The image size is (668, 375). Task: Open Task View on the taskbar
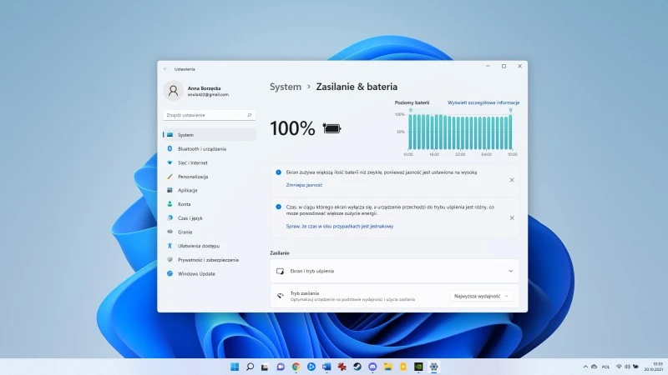(x=265, y=367)
